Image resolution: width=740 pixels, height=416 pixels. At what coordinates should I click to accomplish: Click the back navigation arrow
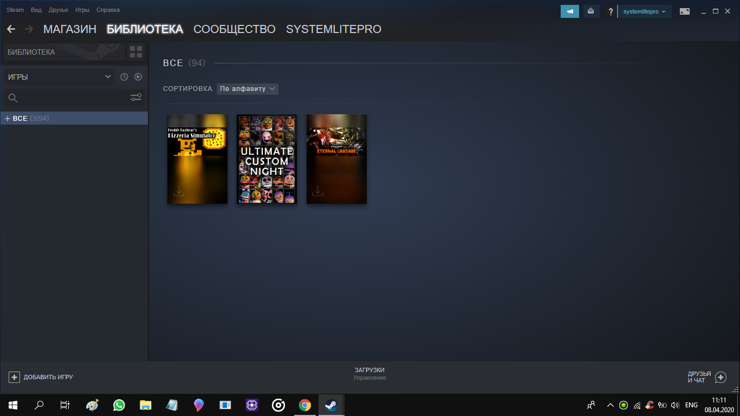tap(11, 29)
